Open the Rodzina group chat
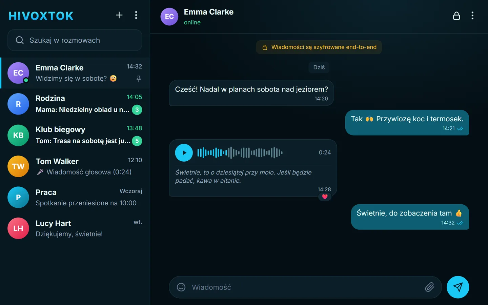488x305 pixels. tap(75, 104)
